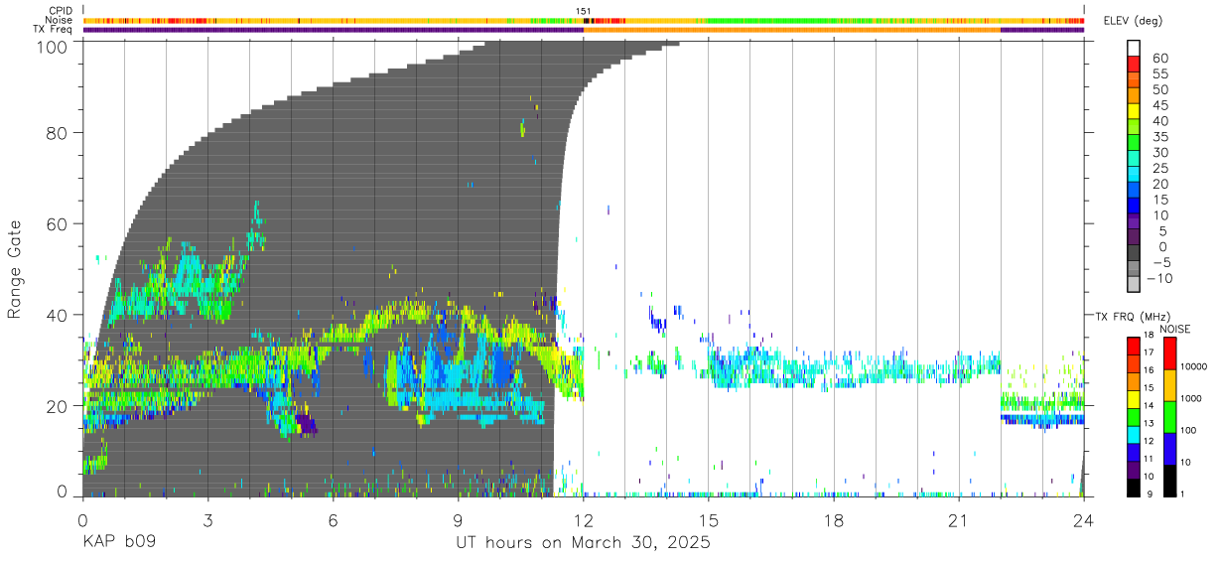Click the 40 label on Range Gate axis
Image resolution: width=1219 pixels, height=563 pixels.
[58, 315]
